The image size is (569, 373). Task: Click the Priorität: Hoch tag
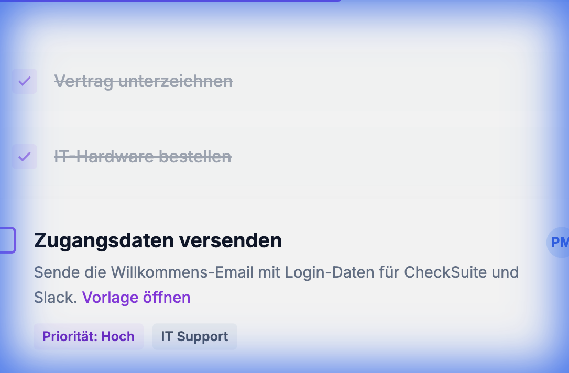click(x=89, y=336)
